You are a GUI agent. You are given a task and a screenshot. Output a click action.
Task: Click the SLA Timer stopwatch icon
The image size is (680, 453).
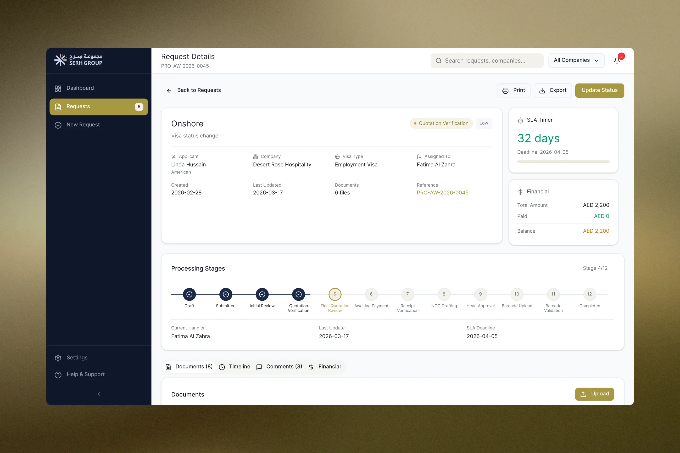click(520, 120)
